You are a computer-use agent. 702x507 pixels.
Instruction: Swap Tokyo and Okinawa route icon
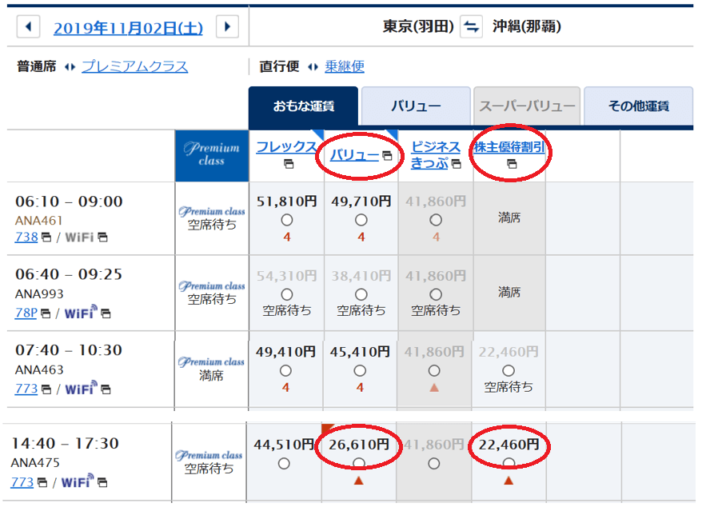pyautogui.click(x=471, y=27)
